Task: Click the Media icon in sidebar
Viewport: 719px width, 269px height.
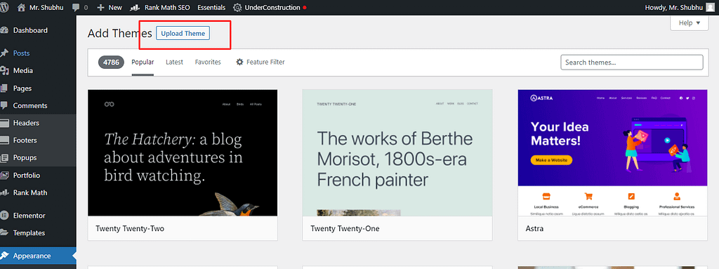Action: (x=5, y=71)
